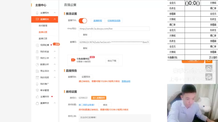
Task: Click the 数据分析 pie chart icon
Action: [37, 65]
